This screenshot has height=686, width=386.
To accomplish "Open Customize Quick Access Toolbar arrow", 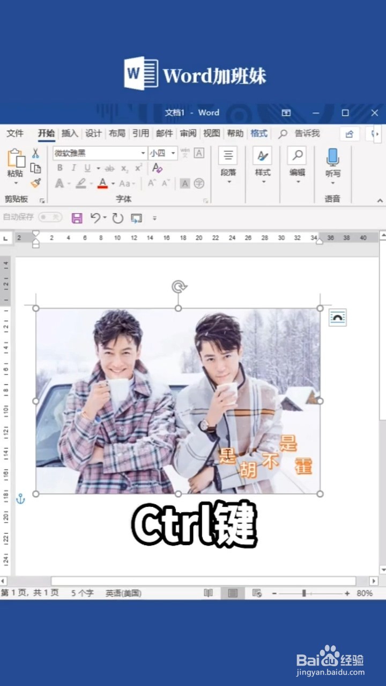I will click(155, 218).
